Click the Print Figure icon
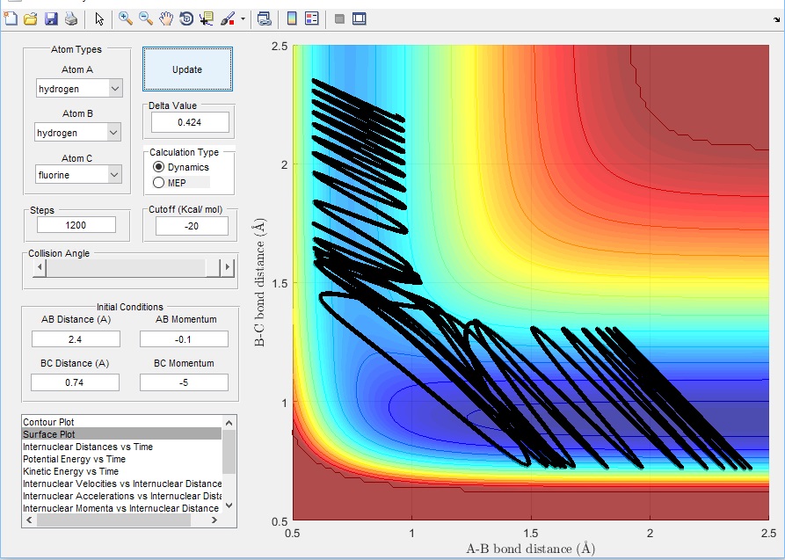785x560 pixels. point(70,18)
